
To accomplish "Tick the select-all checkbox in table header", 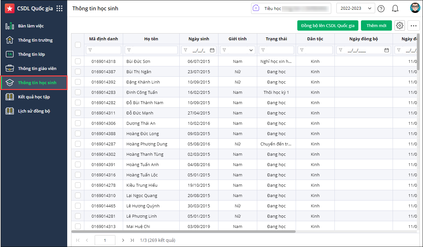I will tap(78, 45).
